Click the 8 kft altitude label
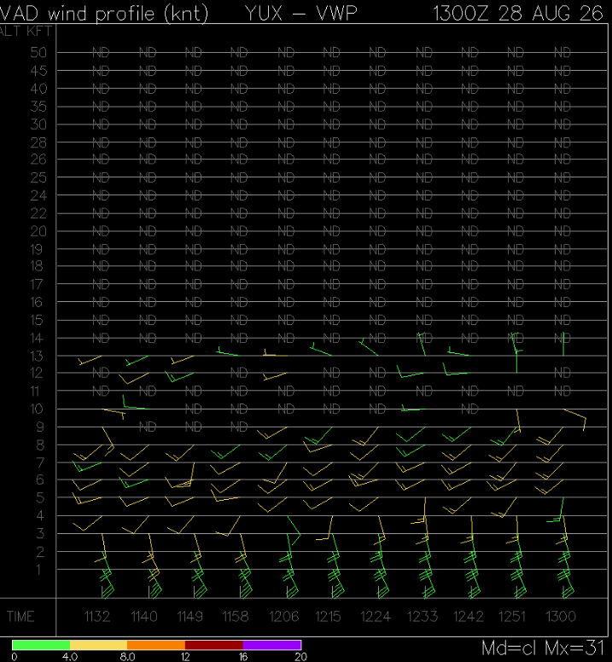612x662 pixels. (40, 445)
